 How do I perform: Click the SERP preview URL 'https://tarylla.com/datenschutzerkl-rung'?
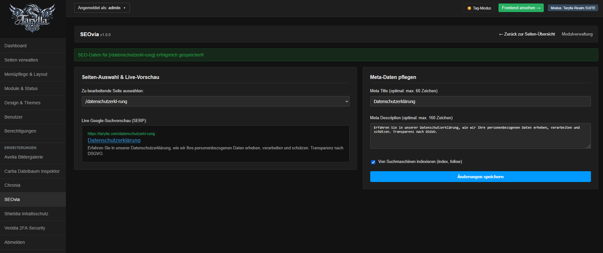pyautogui.click(x=121, y=134)
